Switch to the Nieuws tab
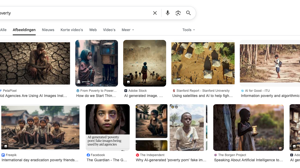Image resolution: width=300 pixels, height=168 pixels. click(48, 30)
